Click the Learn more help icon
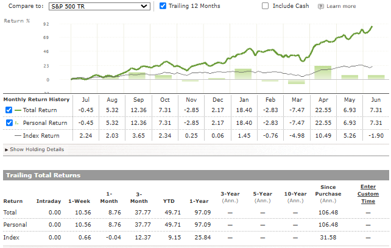 pyautogui.click(x=321, y=7)
